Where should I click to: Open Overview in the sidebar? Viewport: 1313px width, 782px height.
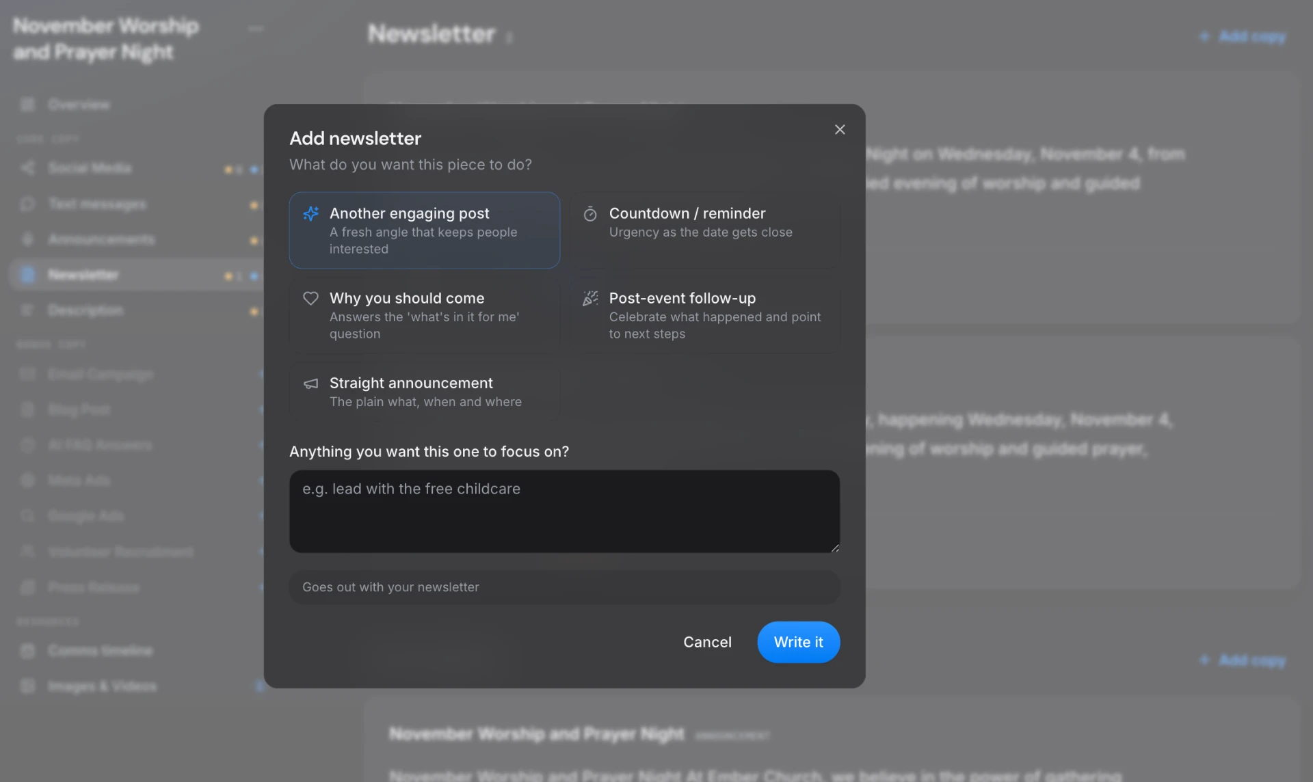(137, 105)
